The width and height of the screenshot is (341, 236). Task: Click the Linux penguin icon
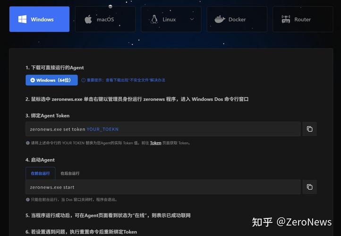tap(154, 19)
